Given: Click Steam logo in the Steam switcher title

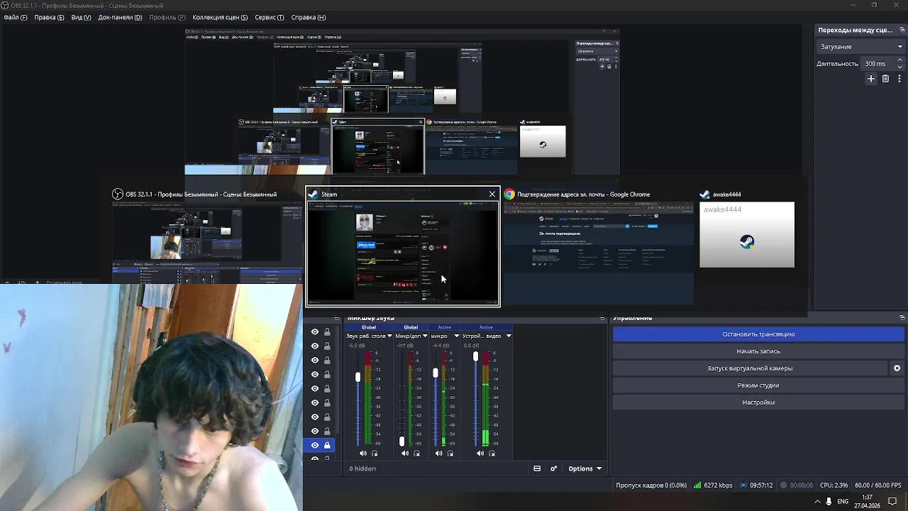Looking at the screenshot, I should click(313, 194).
